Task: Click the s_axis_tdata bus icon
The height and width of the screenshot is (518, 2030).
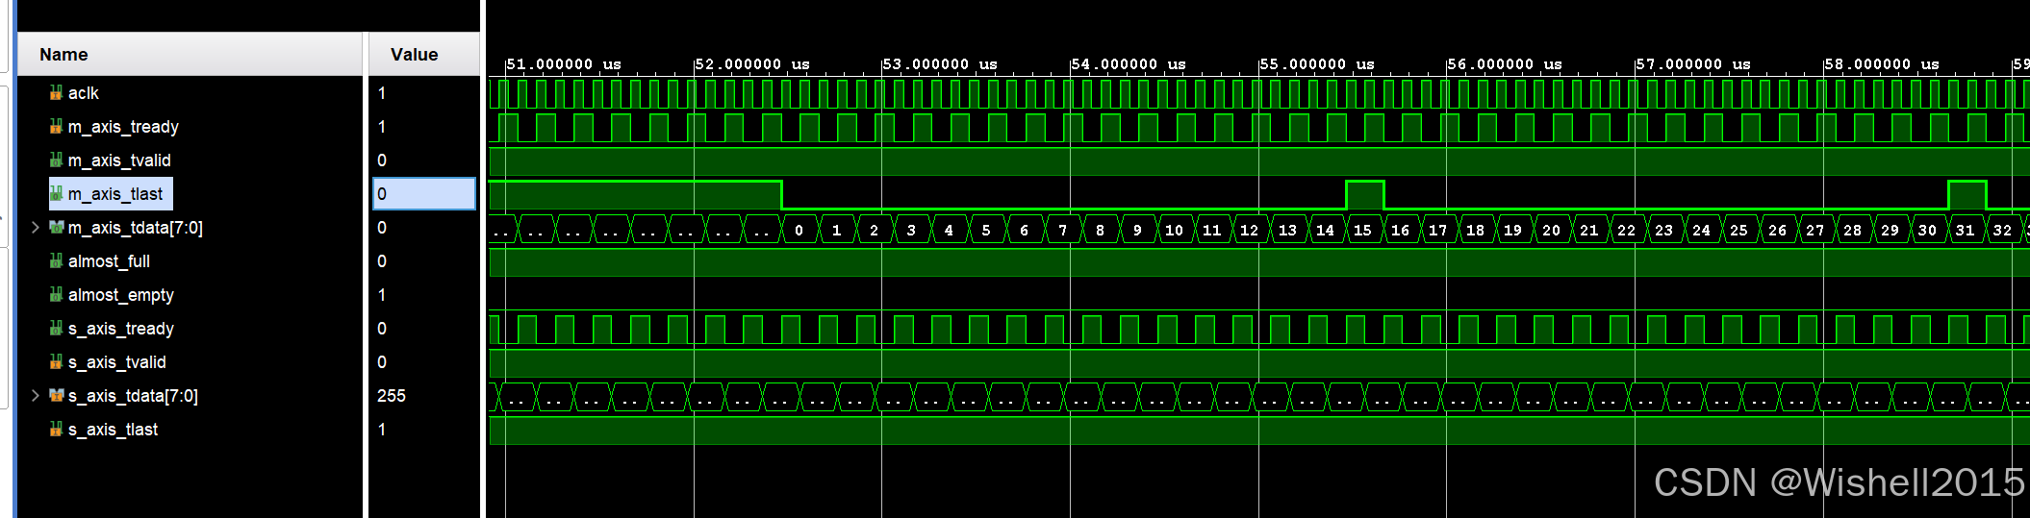Action: tap(56, 396)
